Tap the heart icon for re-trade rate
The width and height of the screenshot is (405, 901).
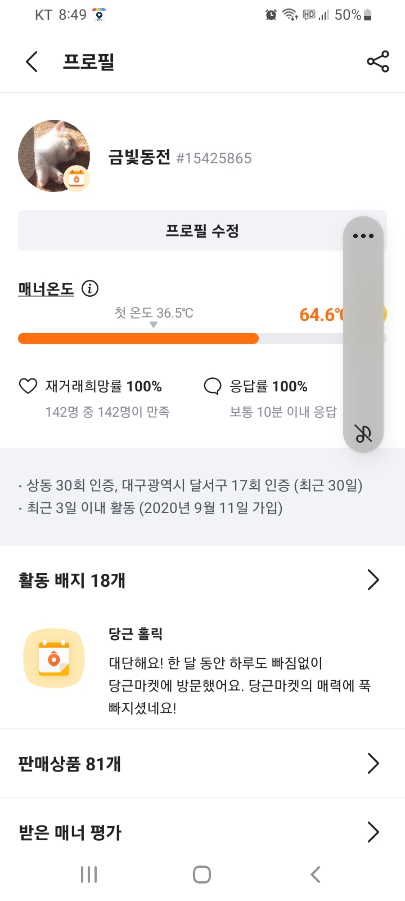click(x=28, y=386)
